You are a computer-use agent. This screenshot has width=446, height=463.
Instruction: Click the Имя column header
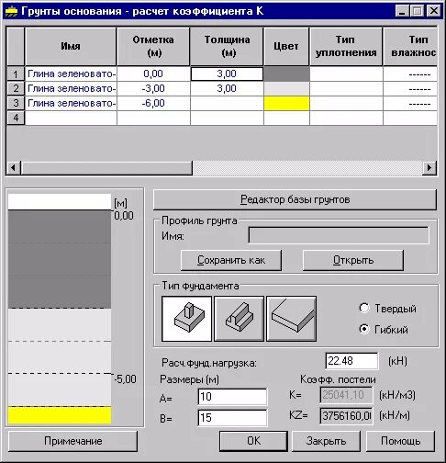(71, 46)
